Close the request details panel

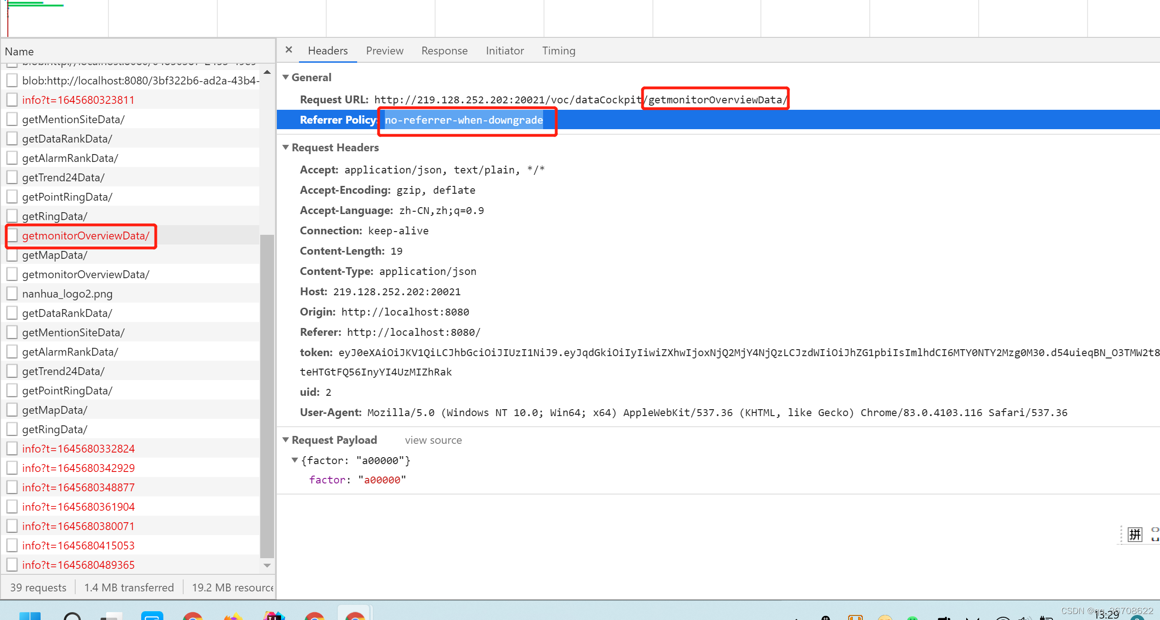coord(289,50)
